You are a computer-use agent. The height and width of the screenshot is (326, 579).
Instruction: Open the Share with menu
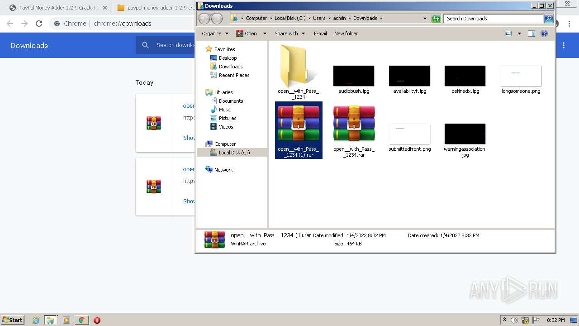click(289, 34)
